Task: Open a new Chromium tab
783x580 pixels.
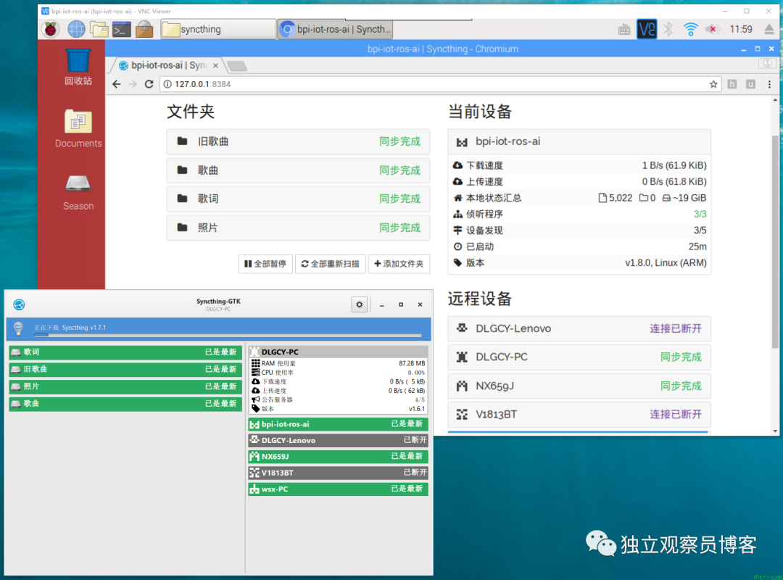Action: (236, 66)
